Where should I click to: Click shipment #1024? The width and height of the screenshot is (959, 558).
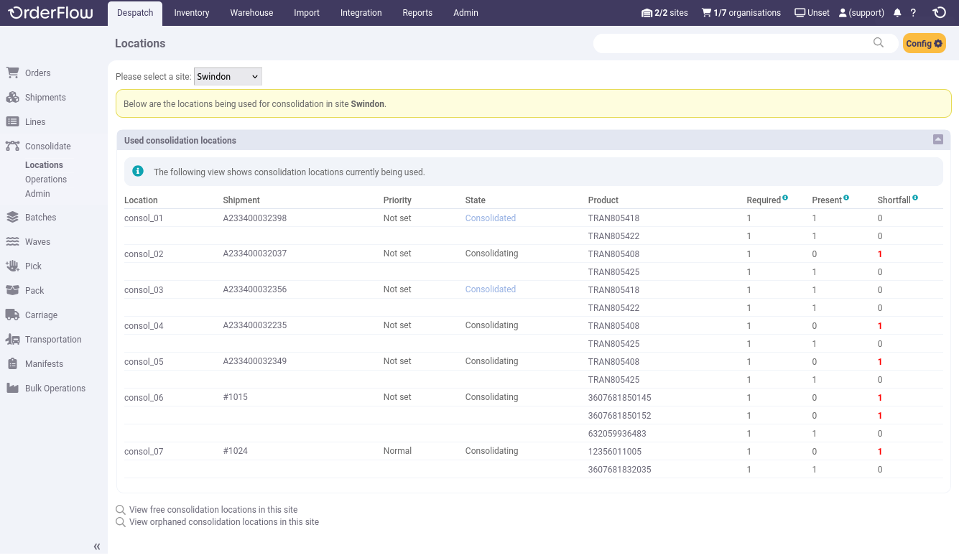[236, 450]
